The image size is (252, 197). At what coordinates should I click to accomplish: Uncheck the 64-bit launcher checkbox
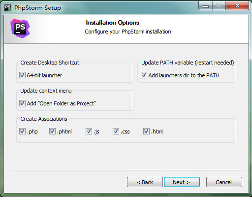tap(22, 75)
